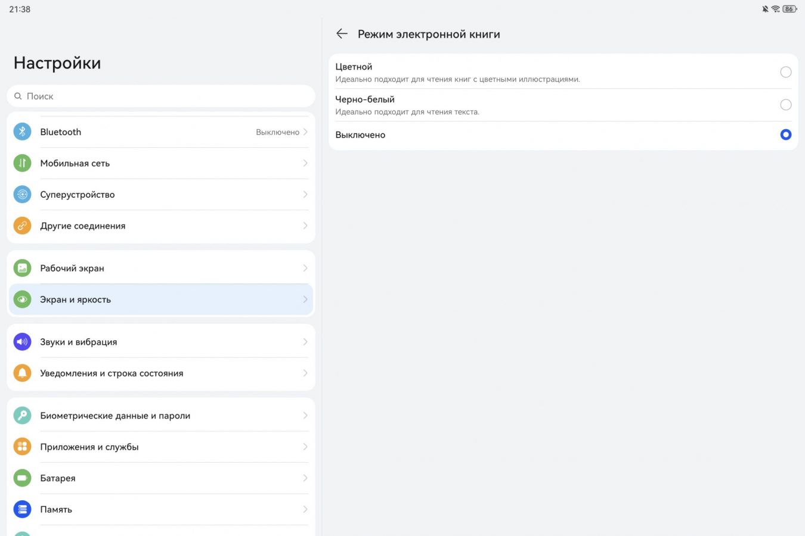Open Экран и яркость settings
Image resolution: width=805 pixels, height=536 pixels.
(x=161, y=300)
